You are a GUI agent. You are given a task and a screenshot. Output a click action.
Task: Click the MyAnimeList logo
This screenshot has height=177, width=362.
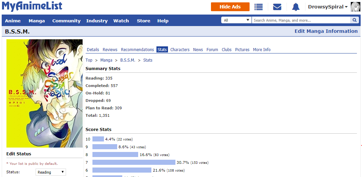32,6
